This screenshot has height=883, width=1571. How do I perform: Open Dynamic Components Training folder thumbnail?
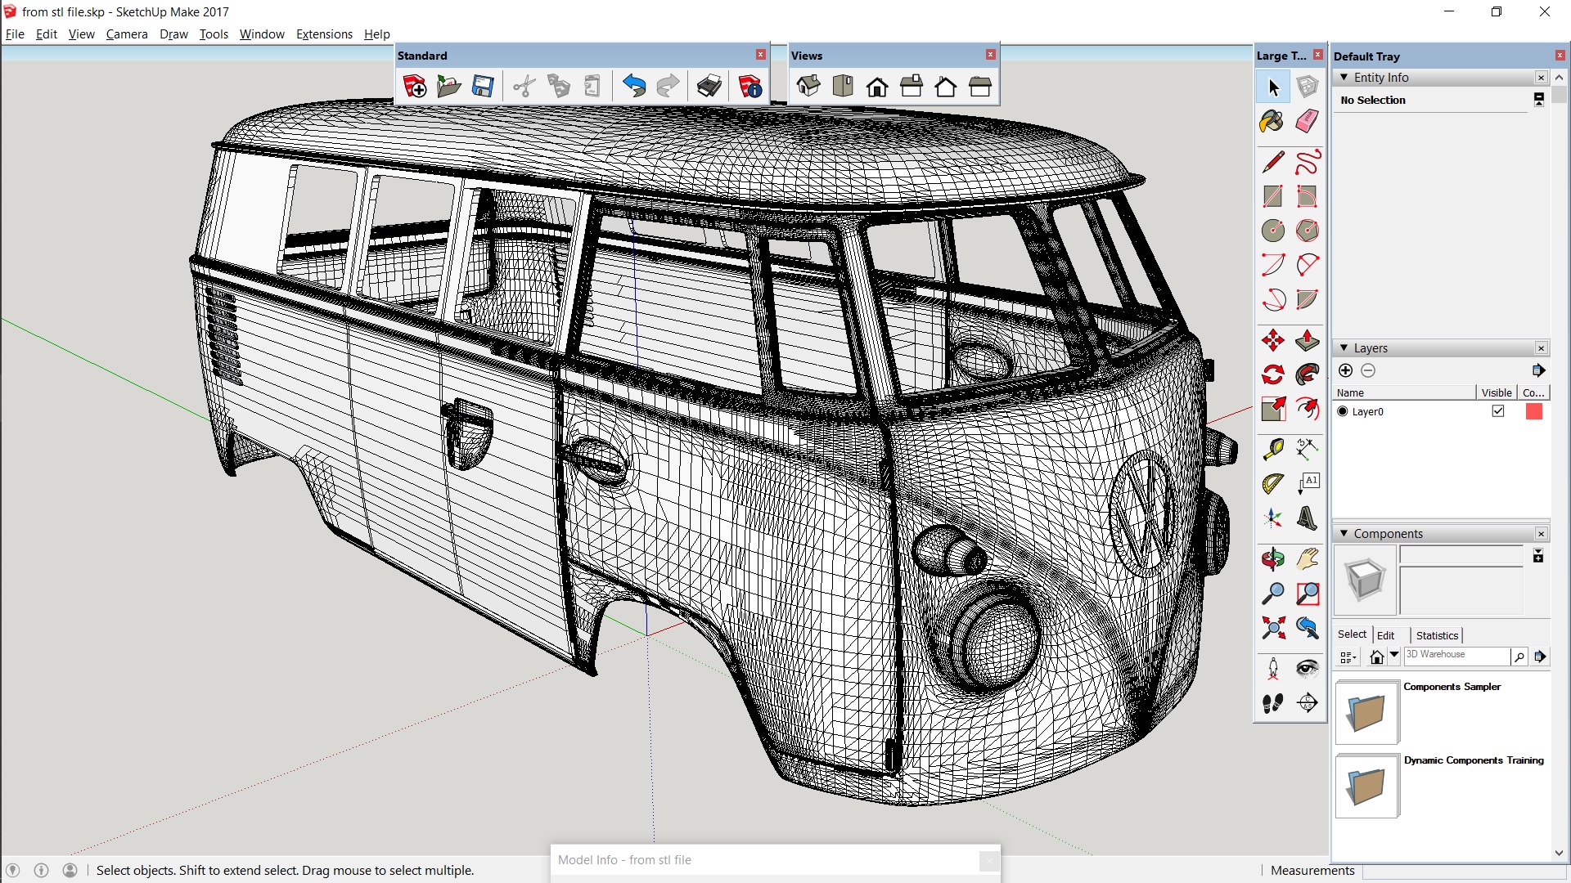1366,786
